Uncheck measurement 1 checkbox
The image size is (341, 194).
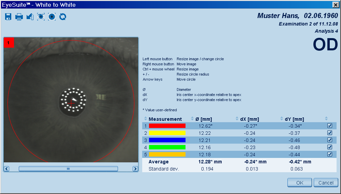(329, 126)
